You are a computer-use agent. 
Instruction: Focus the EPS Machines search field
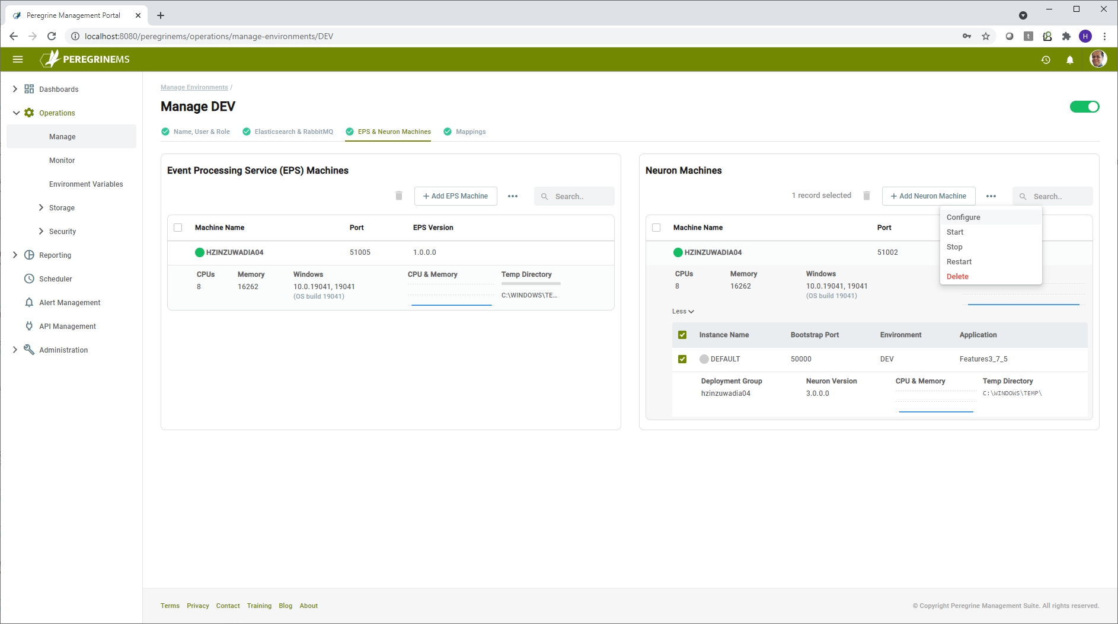574,196
